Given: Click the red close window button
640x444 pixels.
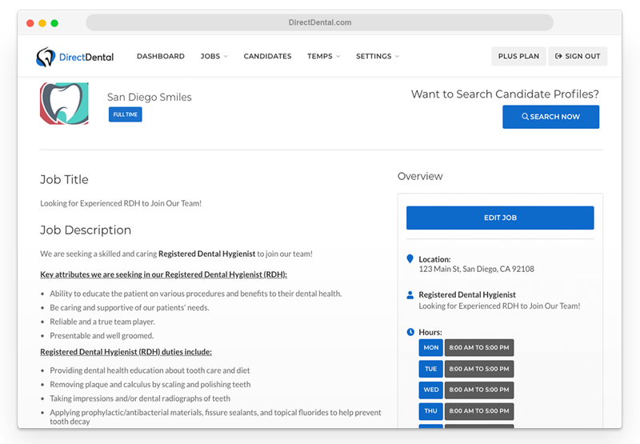Looking at the screenshot, I should (x=30, y=23).
